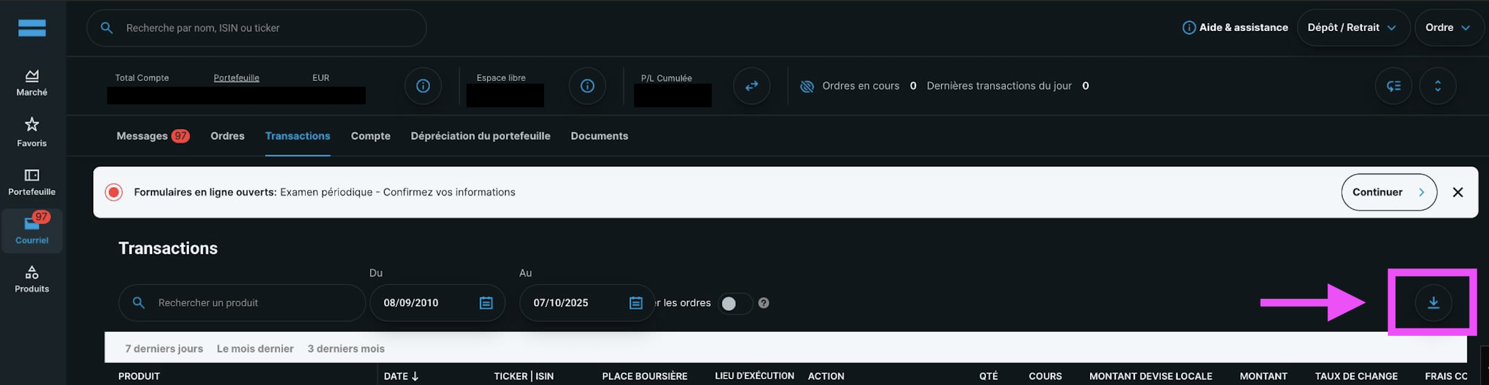Viewport: 1489px width, 385px height.
Task: Open the Documents tab
Action: tap(599, 136)
